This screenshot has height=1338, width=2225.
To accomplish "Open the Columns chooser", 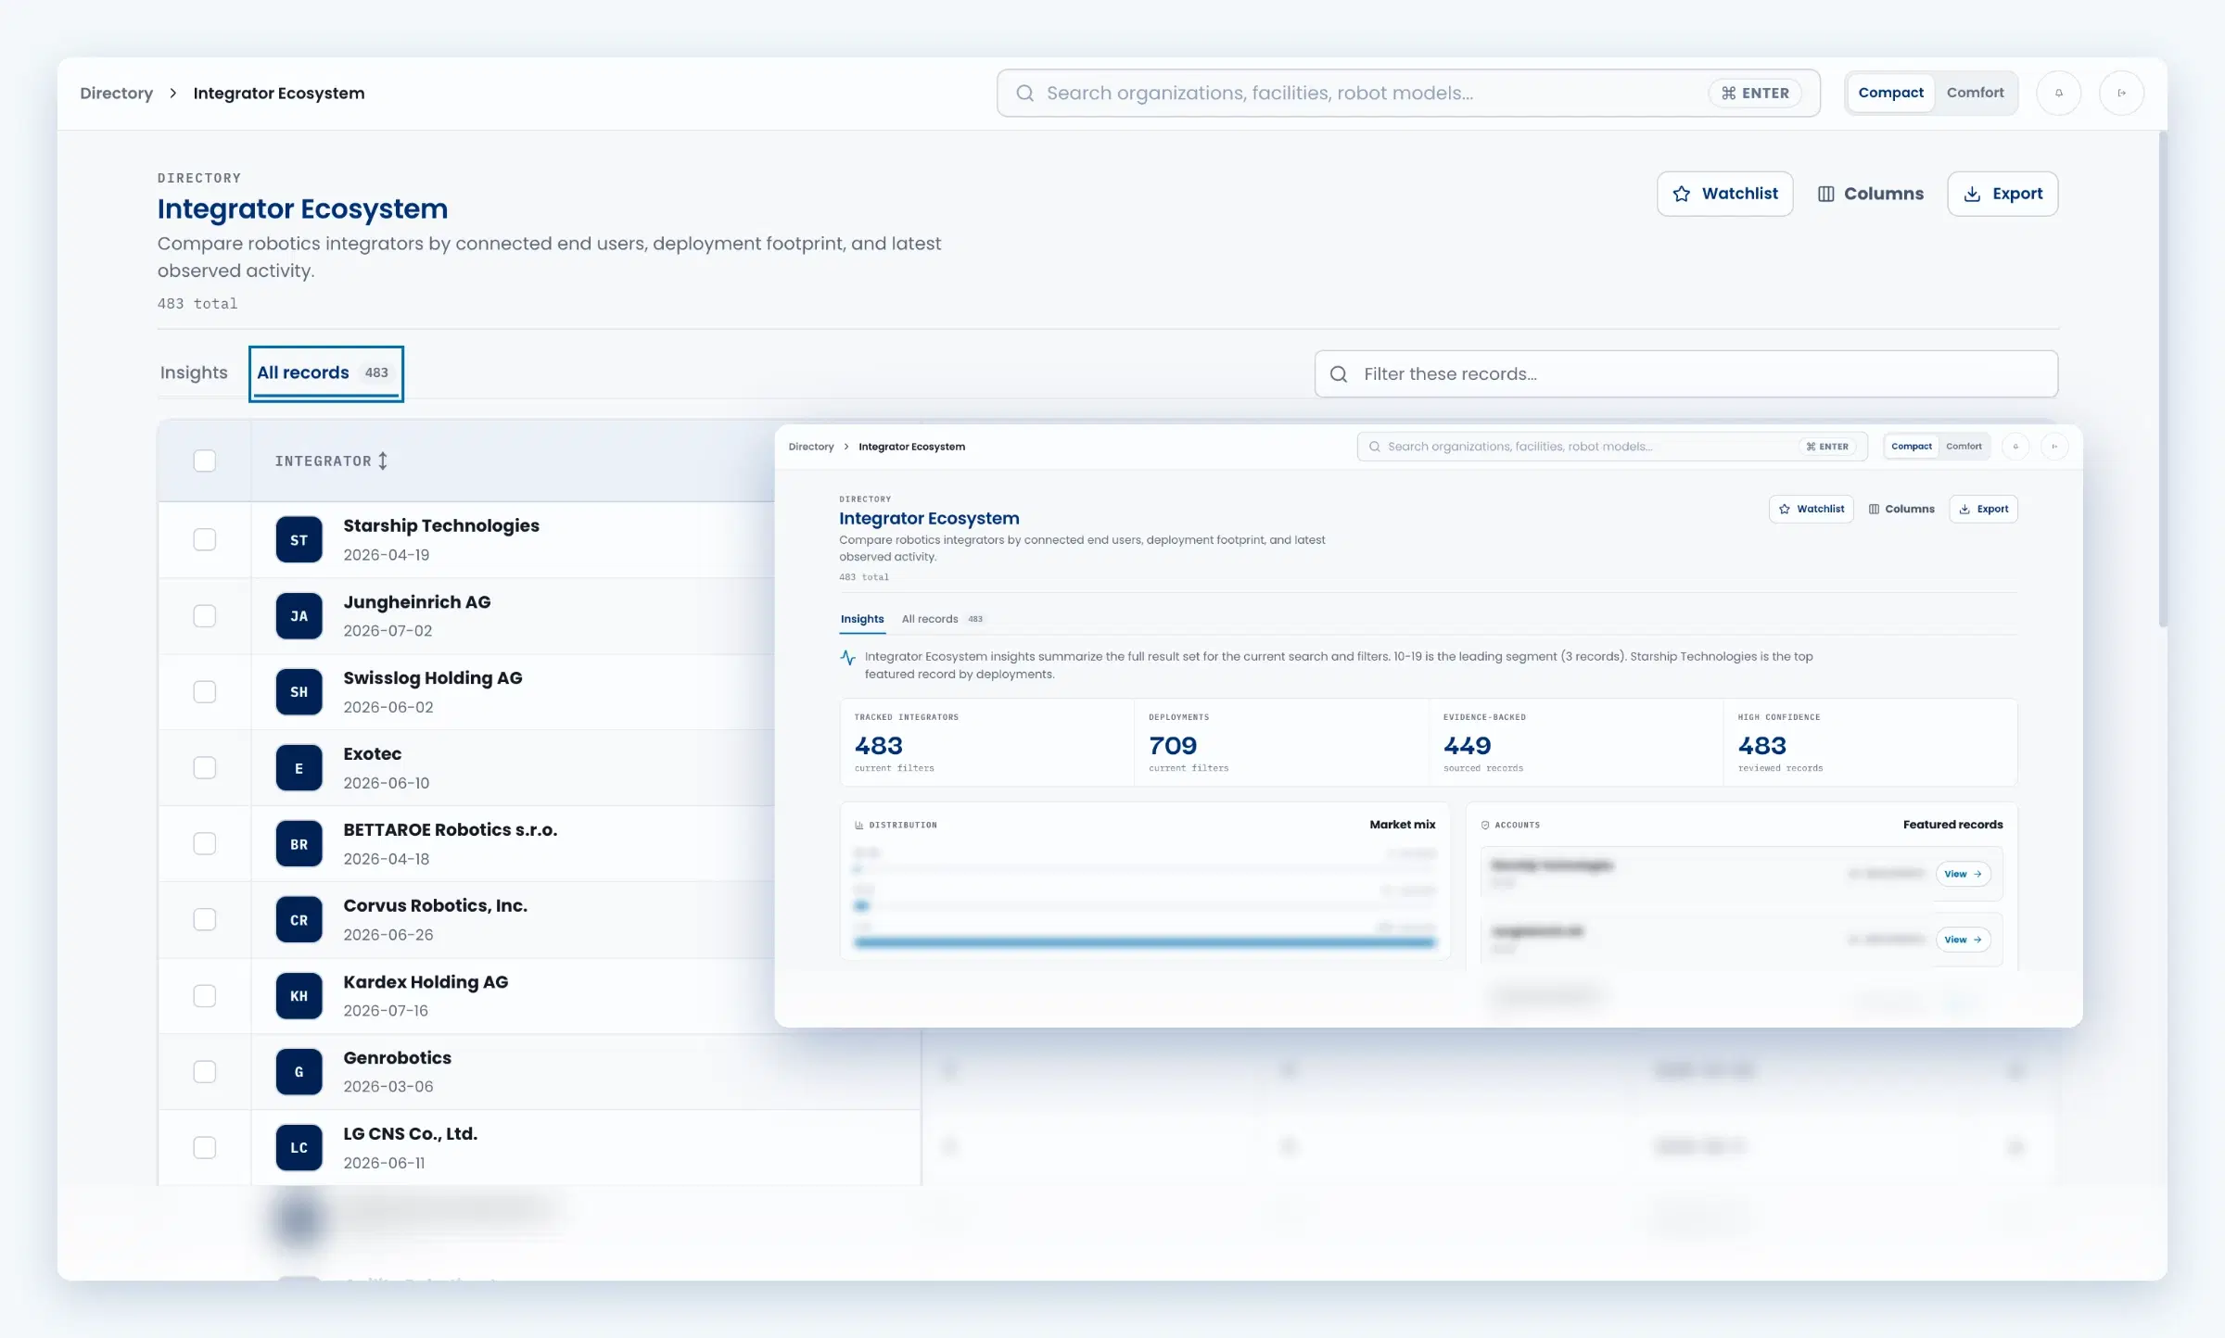I will click(1870, 194).
